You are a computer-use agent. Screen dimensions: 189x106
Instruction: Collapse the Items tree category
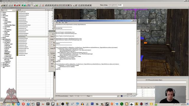tap(1, 17)
